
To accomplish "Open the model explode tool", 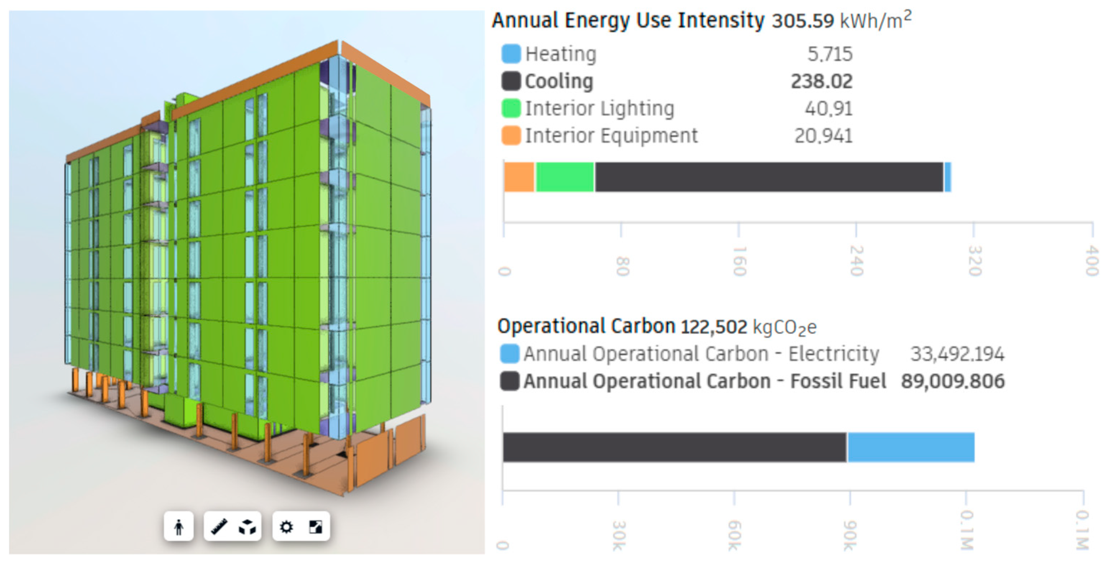I will [247, 526].
